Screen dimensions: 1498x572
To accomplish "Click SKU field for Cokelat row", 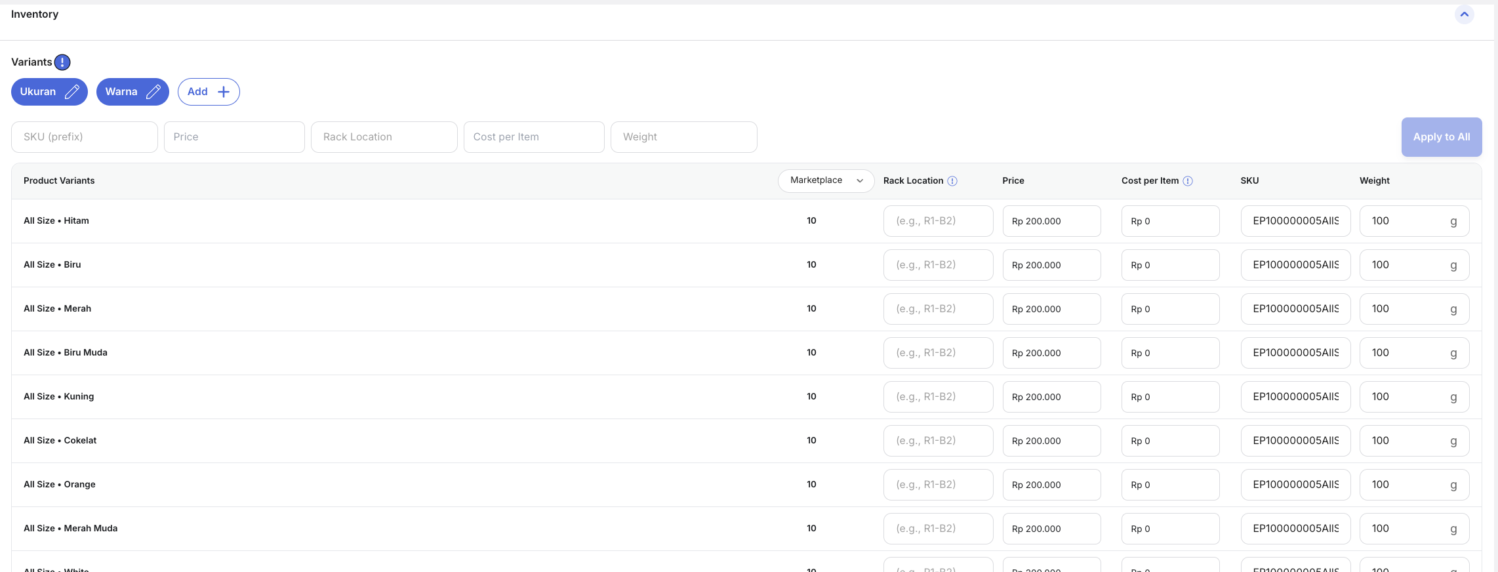I will 1296,441.
